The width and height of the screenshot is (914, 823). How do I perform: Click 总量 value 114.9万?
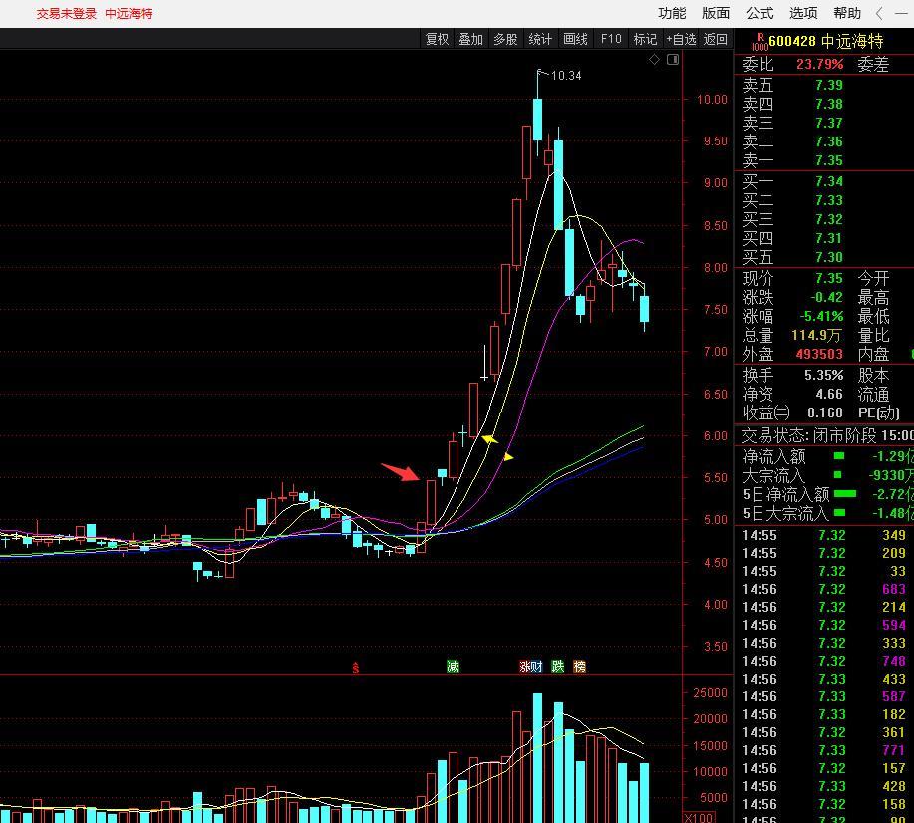coord(816,335)
